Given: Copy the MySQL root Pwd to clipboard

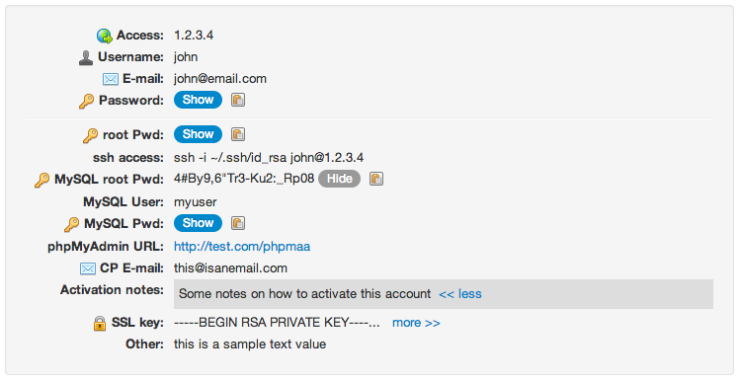Looking at the screenshot, I should click(376, 179).
